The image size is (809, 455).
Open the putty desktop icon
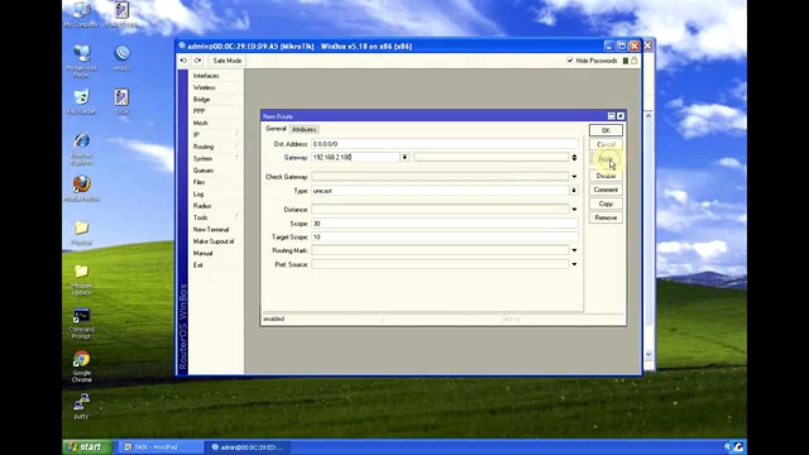pos(81,406)
